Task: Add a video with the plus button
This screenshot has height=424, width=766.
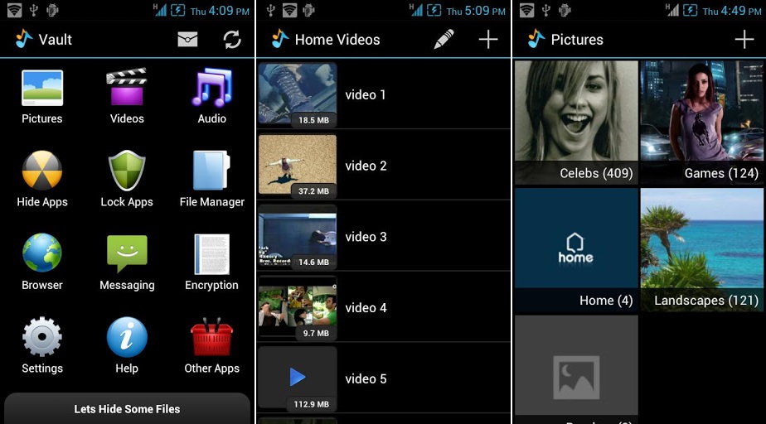Action: point(488,39)
